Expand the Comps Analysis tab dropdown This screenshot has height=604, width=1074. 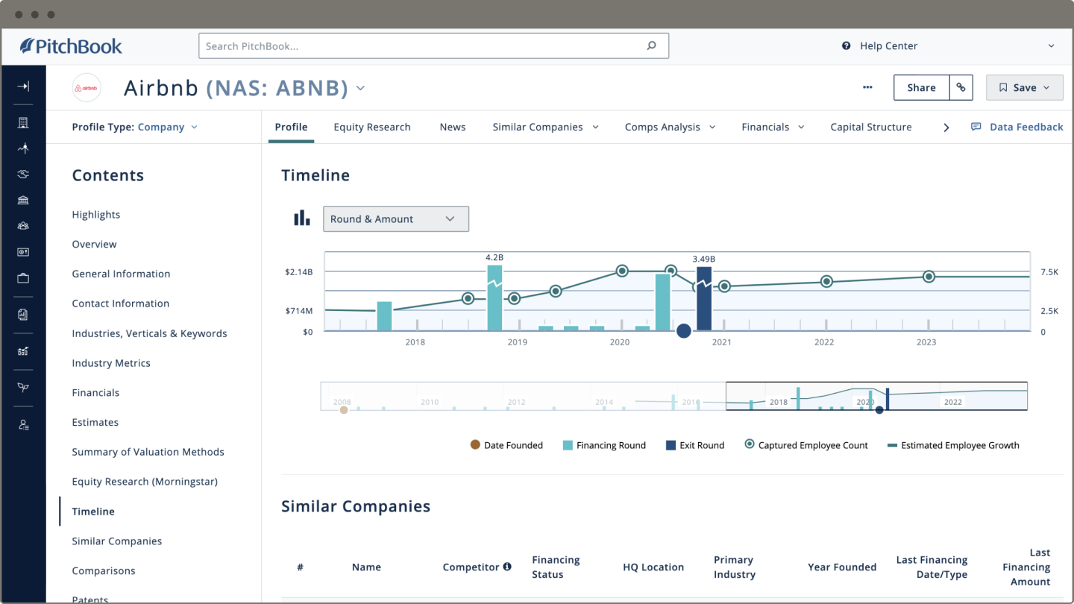(x=712, y=127)
